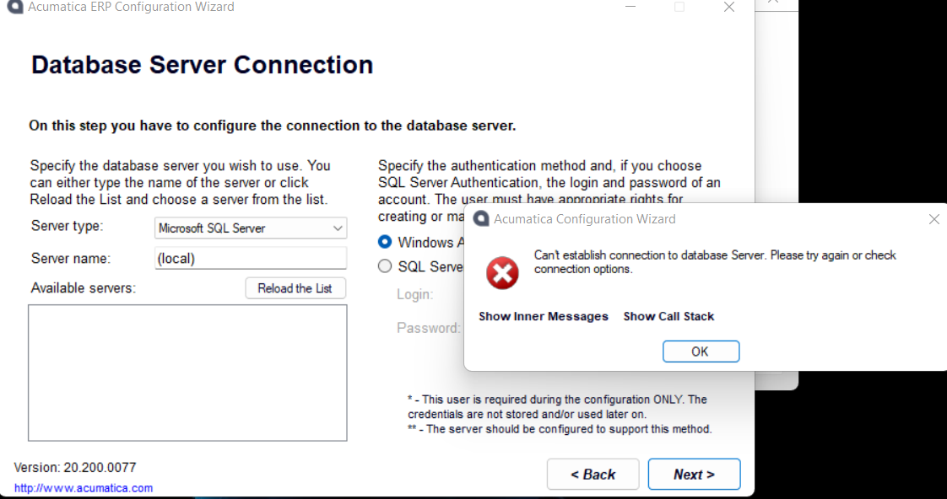Go to the previous step with Back

[x=593, y=475]
